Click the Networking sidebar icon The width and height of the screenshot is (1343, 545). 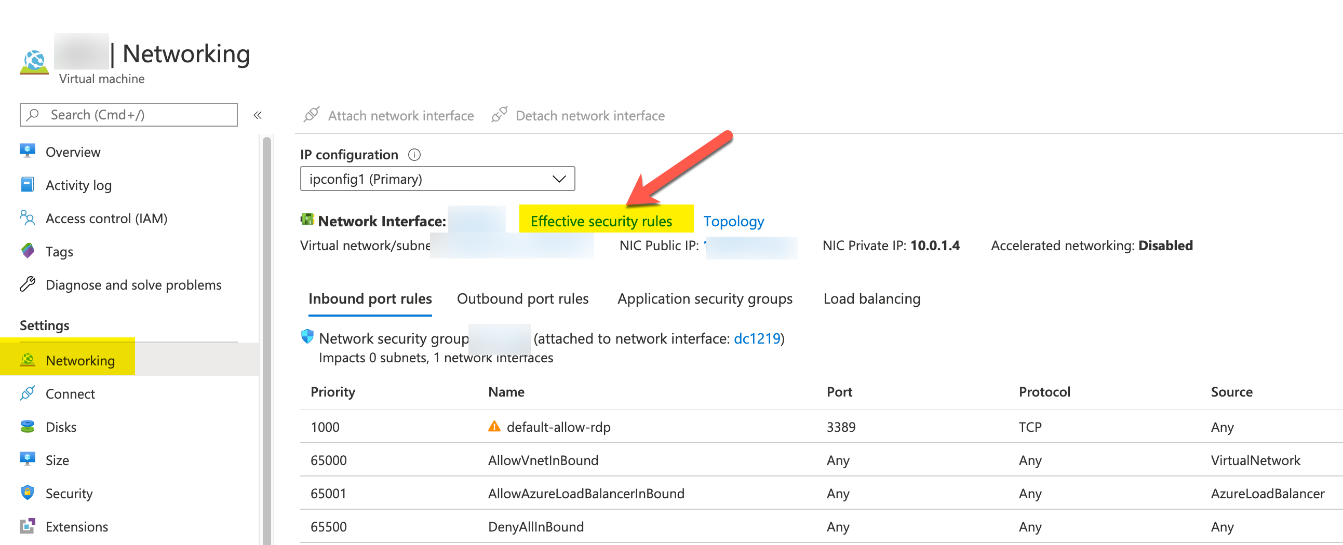(x=28, y=360)
